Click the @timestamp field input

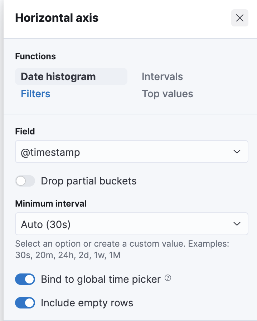pos(122,152)
